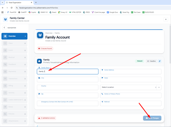Open the browser apps grid icon
The width and height of the screenshot is (171, 127).
[x=2, y=12]
